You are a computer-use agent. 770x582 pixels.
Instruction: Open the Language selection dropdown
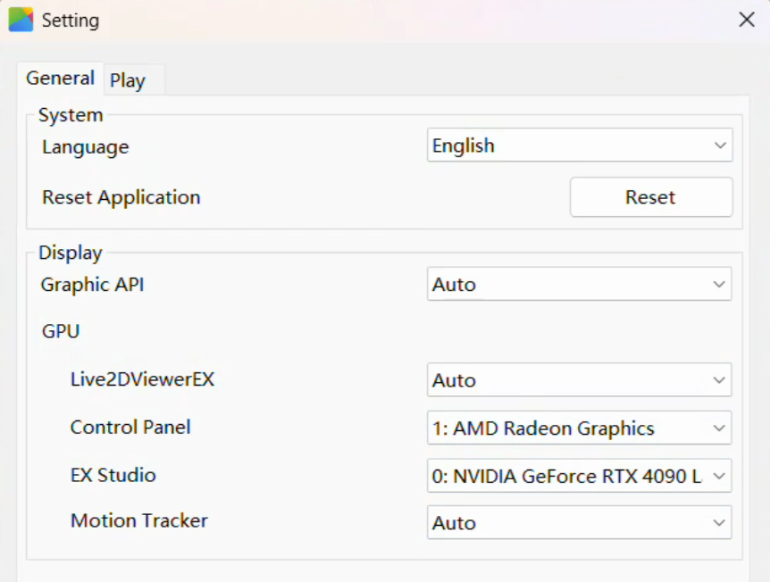coord(580,145)
